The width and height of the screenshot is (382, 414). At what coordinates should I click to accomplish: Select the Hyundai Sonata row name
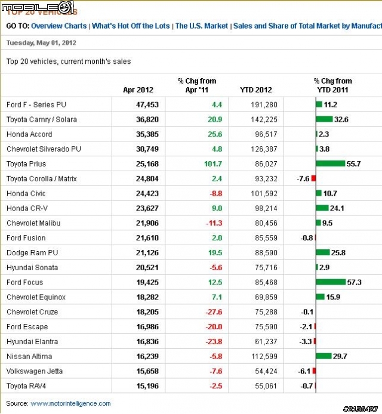[x=32, y=267]
